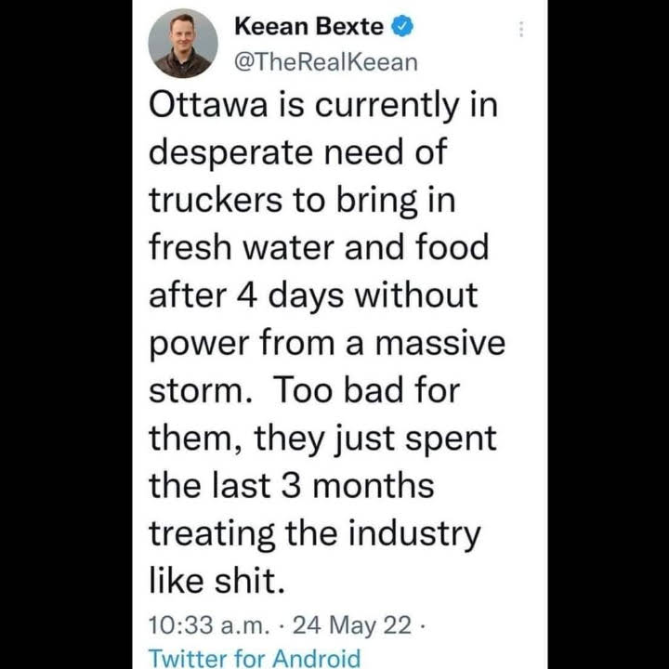Open the Keean Bexte display name
Screen dimensions: 669x669
click(310, 27)
